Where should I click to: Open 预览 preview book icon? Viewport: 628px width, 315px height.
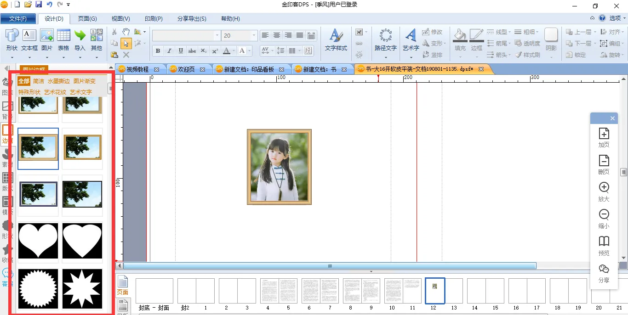[604, 242]
